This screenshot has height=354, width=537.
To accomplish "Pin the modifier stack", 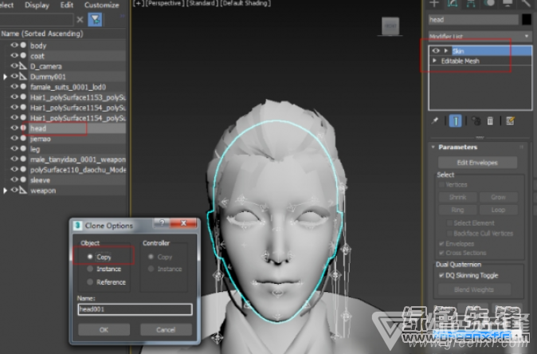I will [435, 121].
